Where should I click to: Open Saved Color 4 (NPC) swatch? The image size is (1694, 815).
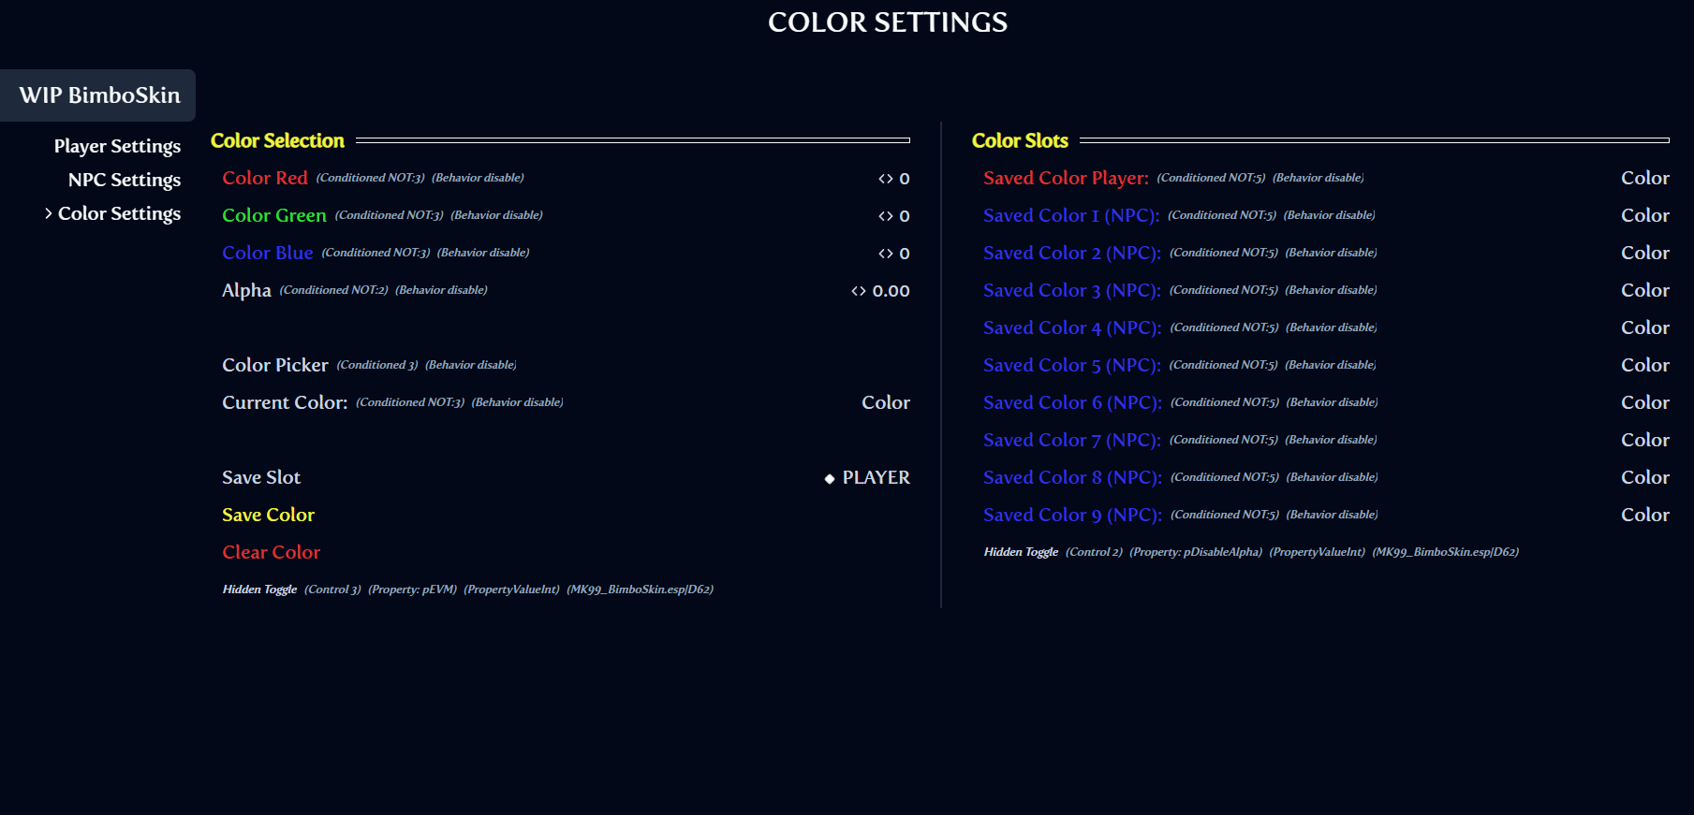pos(1645,327)
